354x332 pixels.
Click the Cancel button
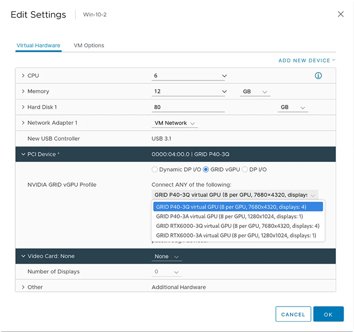(x=293, y=314)
